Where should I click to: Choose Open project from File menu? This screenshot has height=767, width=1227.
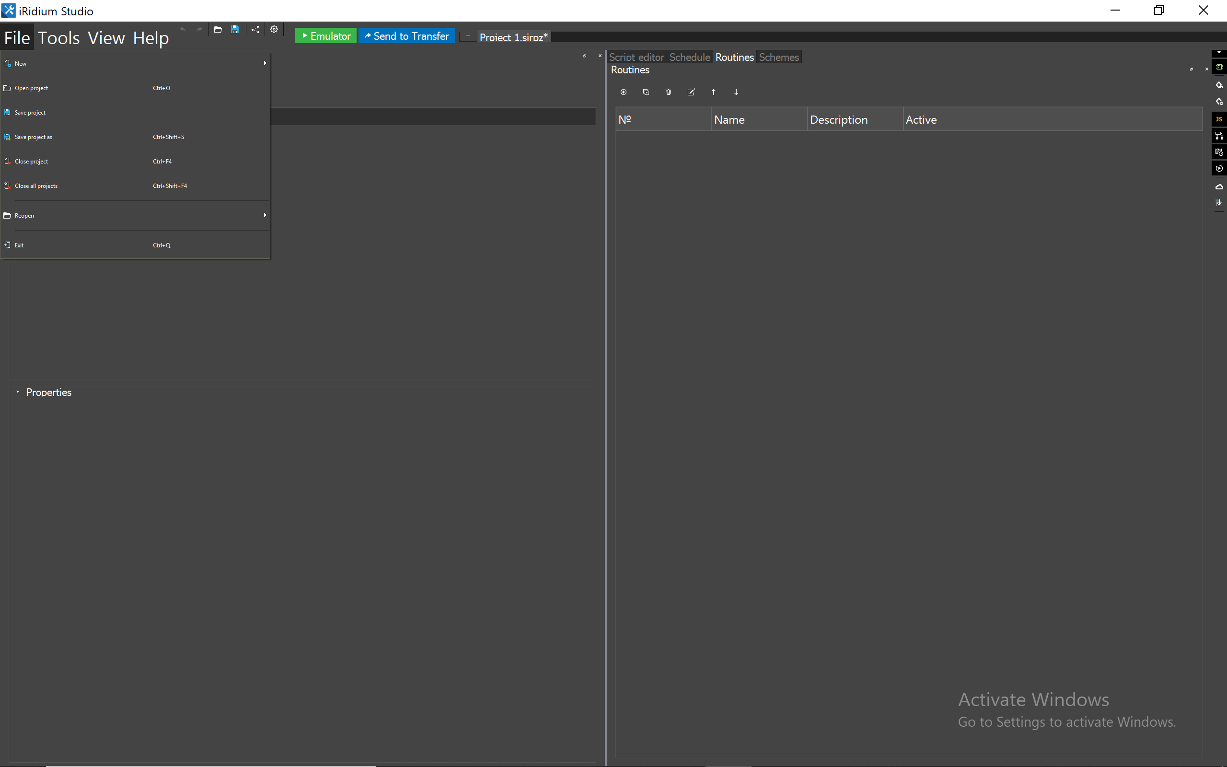[135, 88]
